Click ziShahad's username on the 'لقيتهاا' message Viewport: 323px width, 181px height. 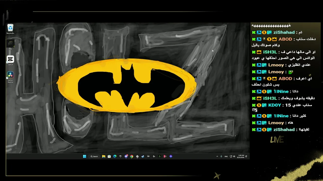coord(284,129)
